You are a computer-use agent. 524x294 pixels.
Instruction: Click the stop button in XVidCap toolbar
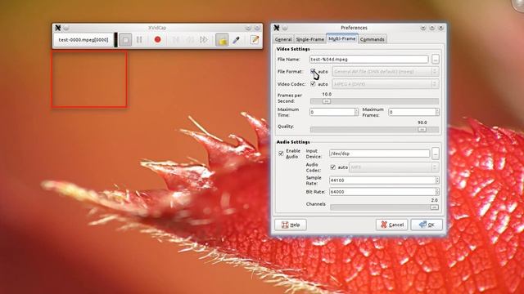pyautogui.click(x=125, y=40)
